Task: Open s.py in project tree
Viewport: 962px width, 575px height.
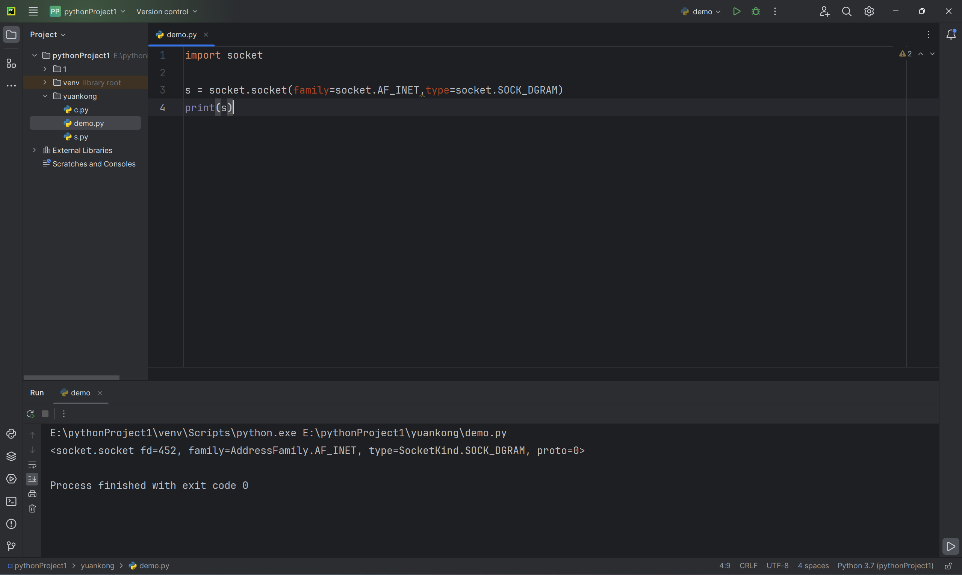Action: pos(80,137)
